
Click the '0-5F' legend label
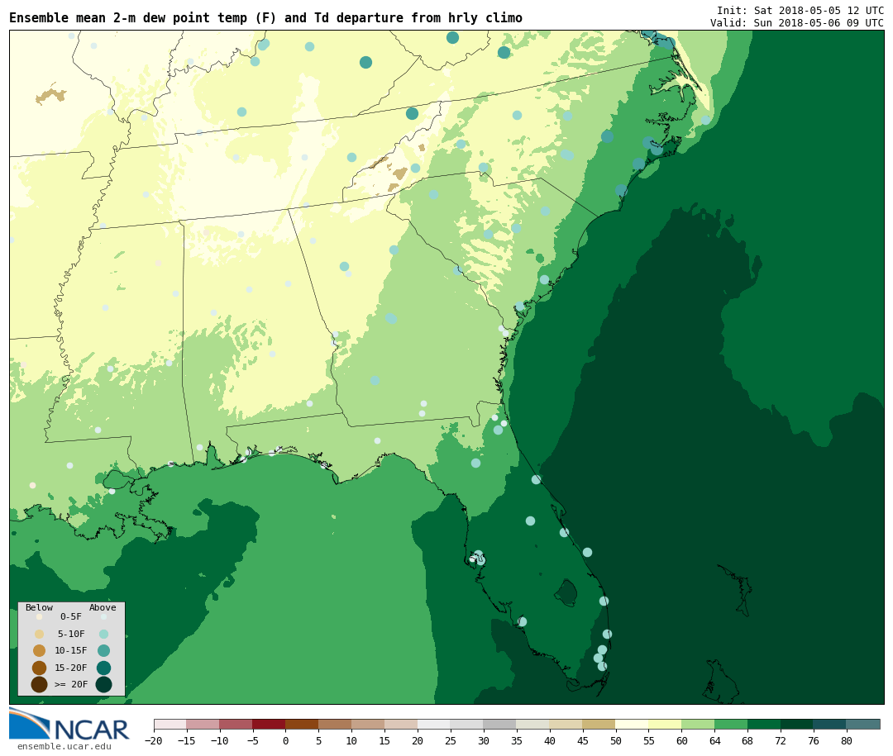71,616
